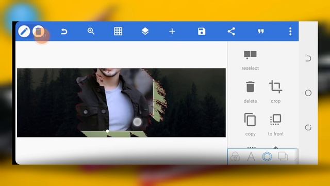The width and height of the screenshot is (330, 186).
Task: Open the three-dot overflow menu
Action: (290, 32)
